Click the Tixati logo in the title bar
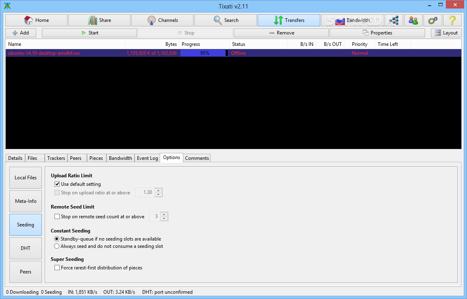Screen dimensions: 467x299 (x=7, y=6)
